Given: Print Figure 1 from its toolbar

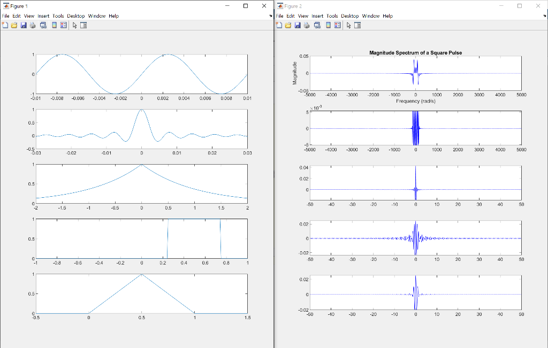Looking at the screenshot, I should coord(32,25).
